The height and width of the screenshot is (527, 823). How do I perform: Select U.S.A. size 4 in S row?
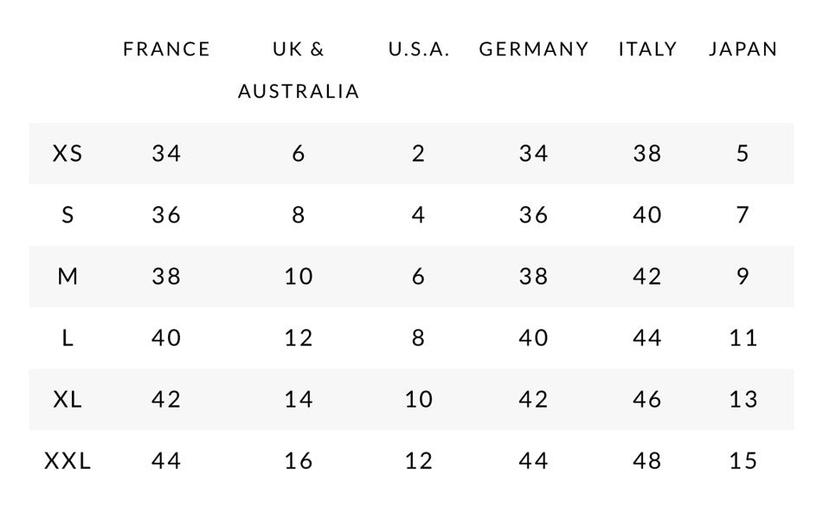419,215
